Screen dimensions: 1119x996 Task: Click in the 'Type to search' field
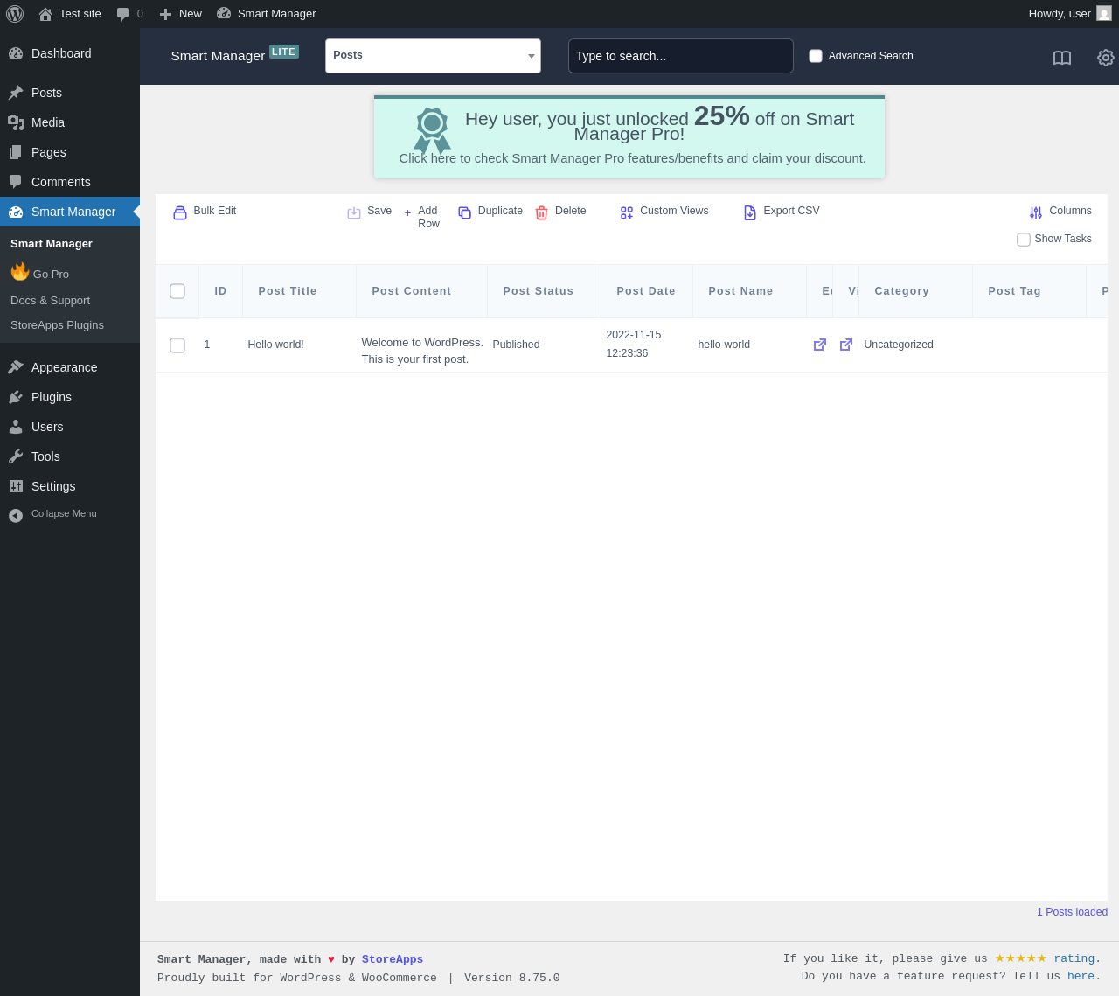(680, 56)
